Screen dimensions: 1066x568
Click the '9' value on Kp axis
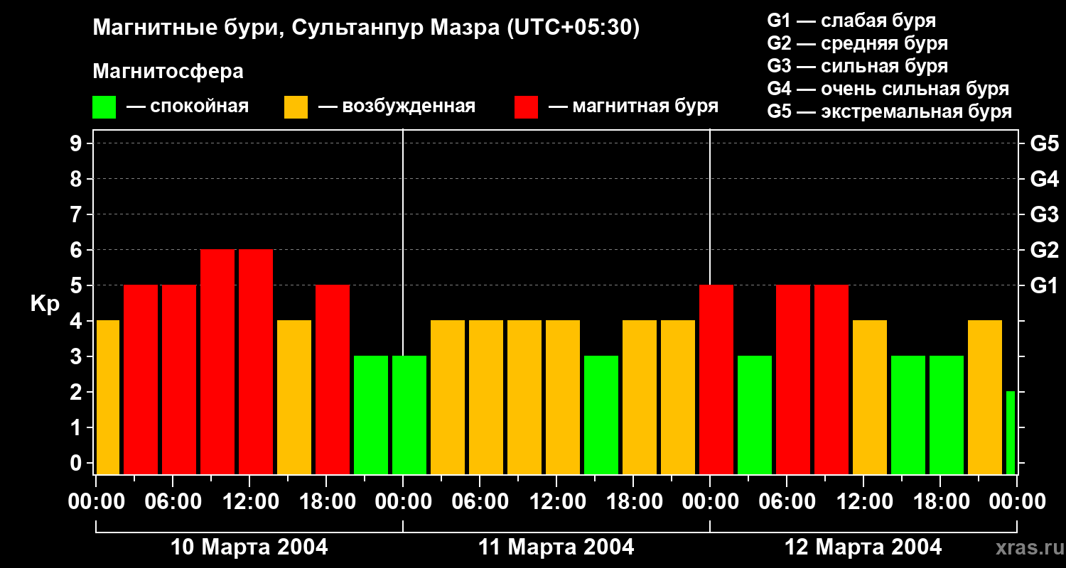coord(77,143)
